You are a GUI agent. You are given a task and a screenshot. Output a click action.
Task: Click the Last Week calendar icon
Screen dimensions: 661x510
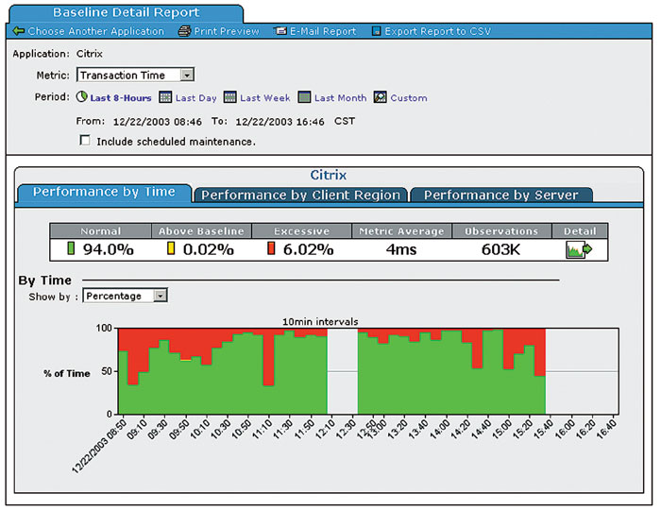click(x=229, y=97)
